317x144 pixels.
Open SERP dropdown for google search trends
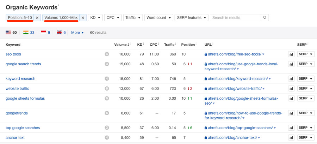click(x=306, y=64)
